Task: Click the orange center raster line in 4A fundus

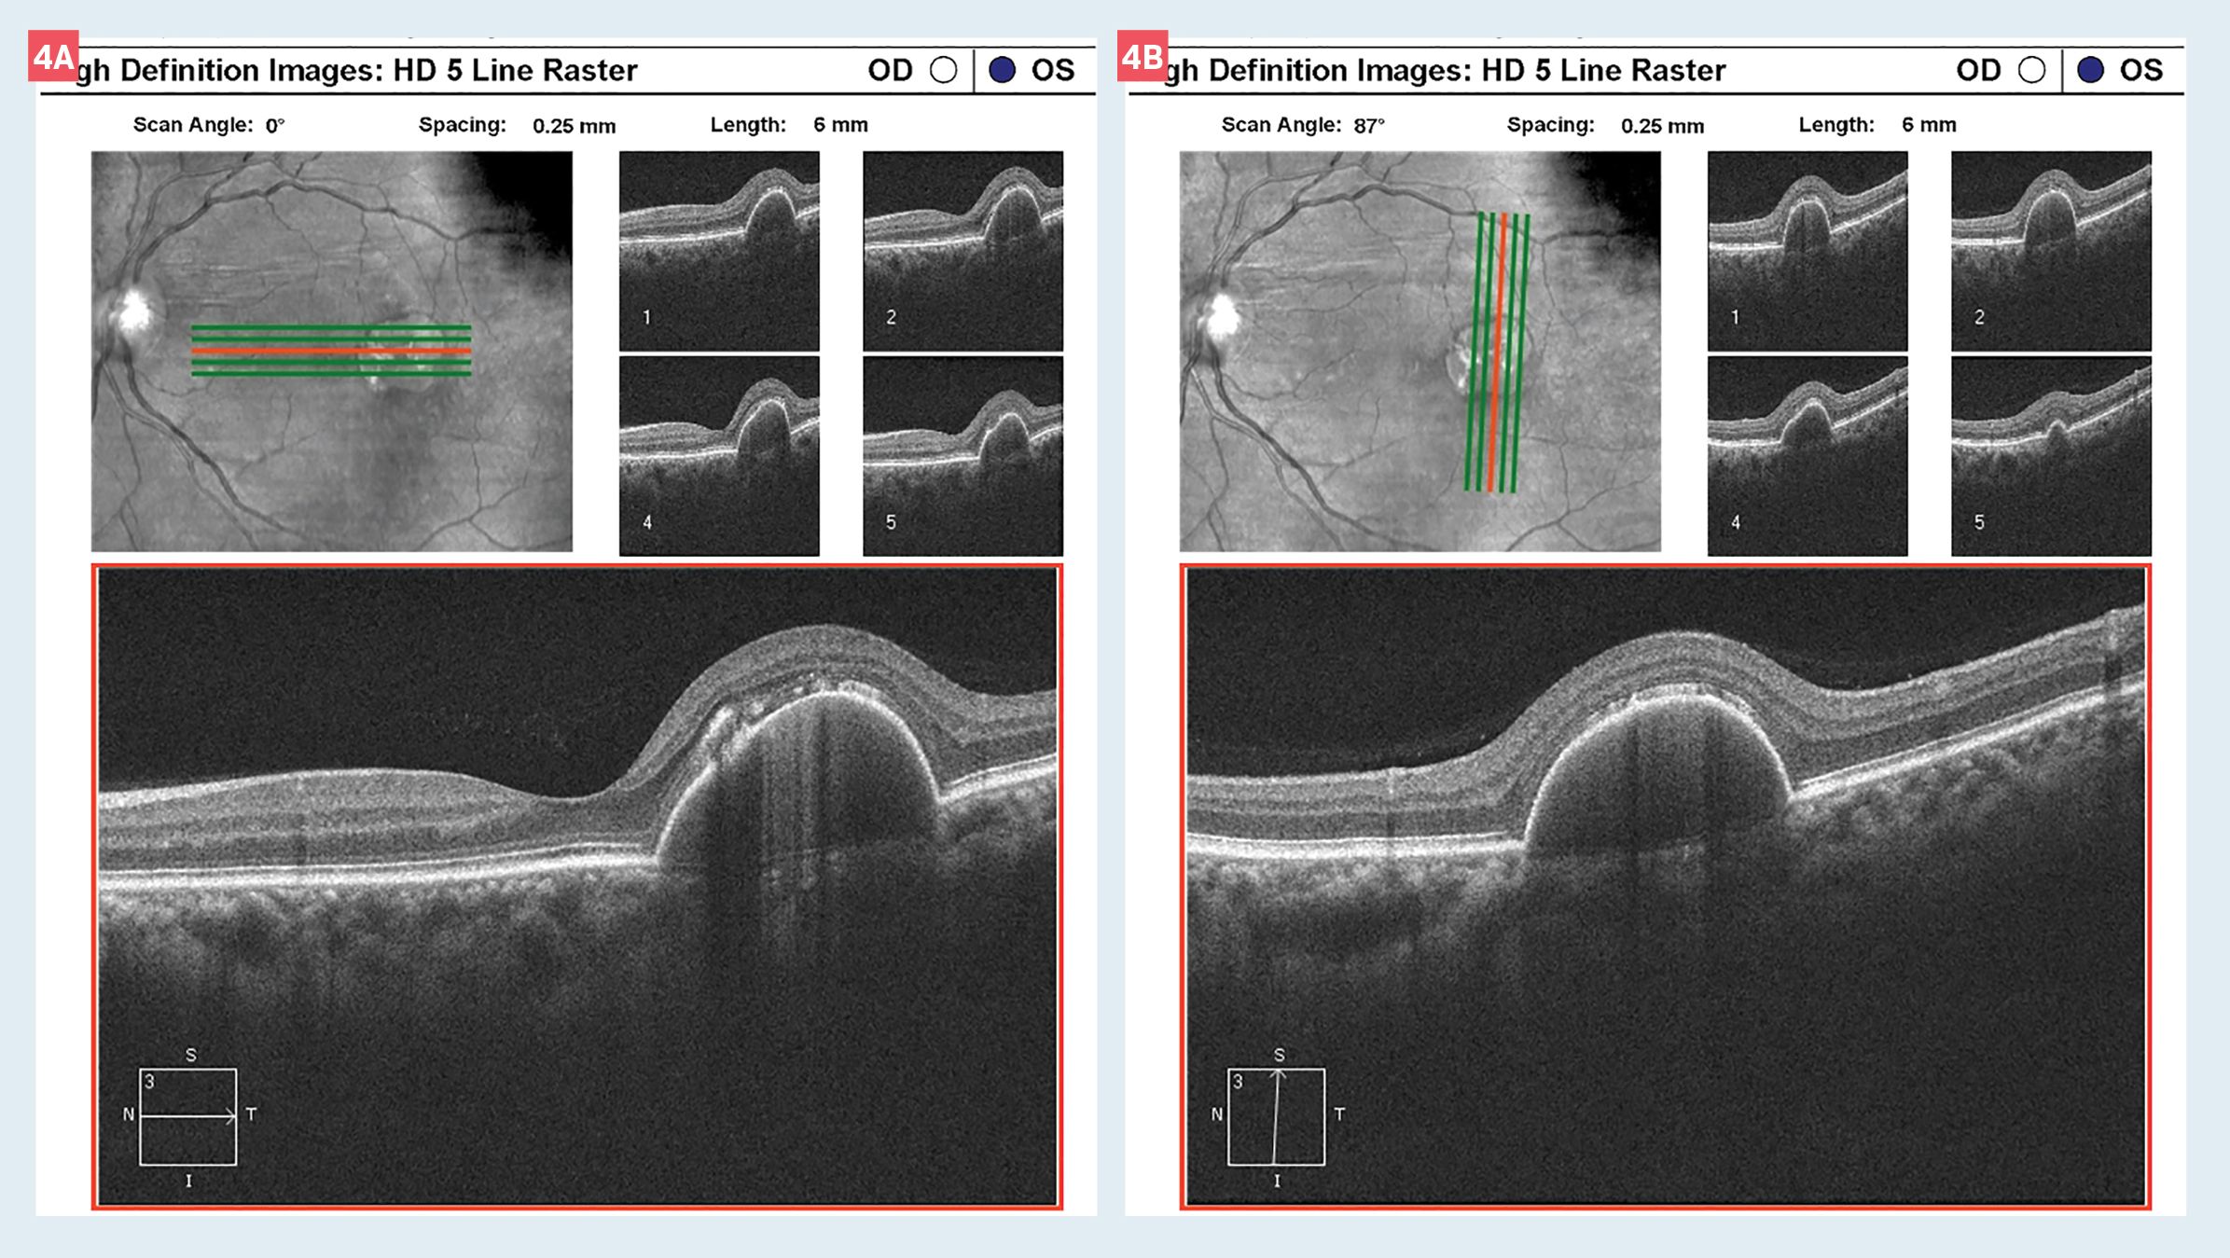Action: click(331, 350)
